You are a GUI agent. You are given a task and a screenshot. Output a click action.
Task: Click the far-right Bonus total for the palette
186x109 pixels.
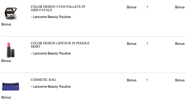[x=180, y=7]
